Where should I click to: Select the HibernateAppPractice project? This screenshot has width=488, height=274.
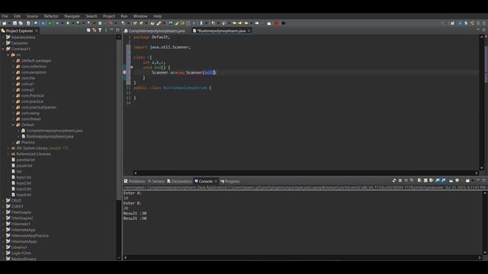coord(30,235)
